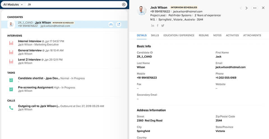This screenshot has height=139, width=269.
Task: Switch to the Skills tab
Action: click(x=155, y=36)
